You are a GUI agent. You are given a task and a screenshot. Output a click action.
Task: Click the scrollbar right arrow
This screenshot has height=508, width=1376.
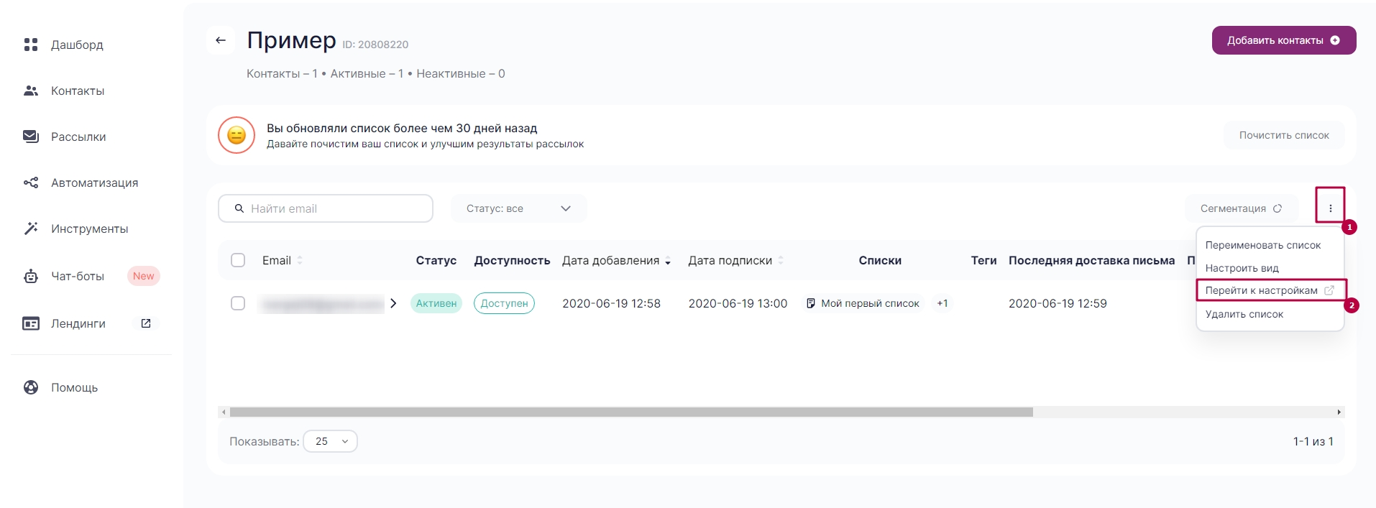(1339, 412)
